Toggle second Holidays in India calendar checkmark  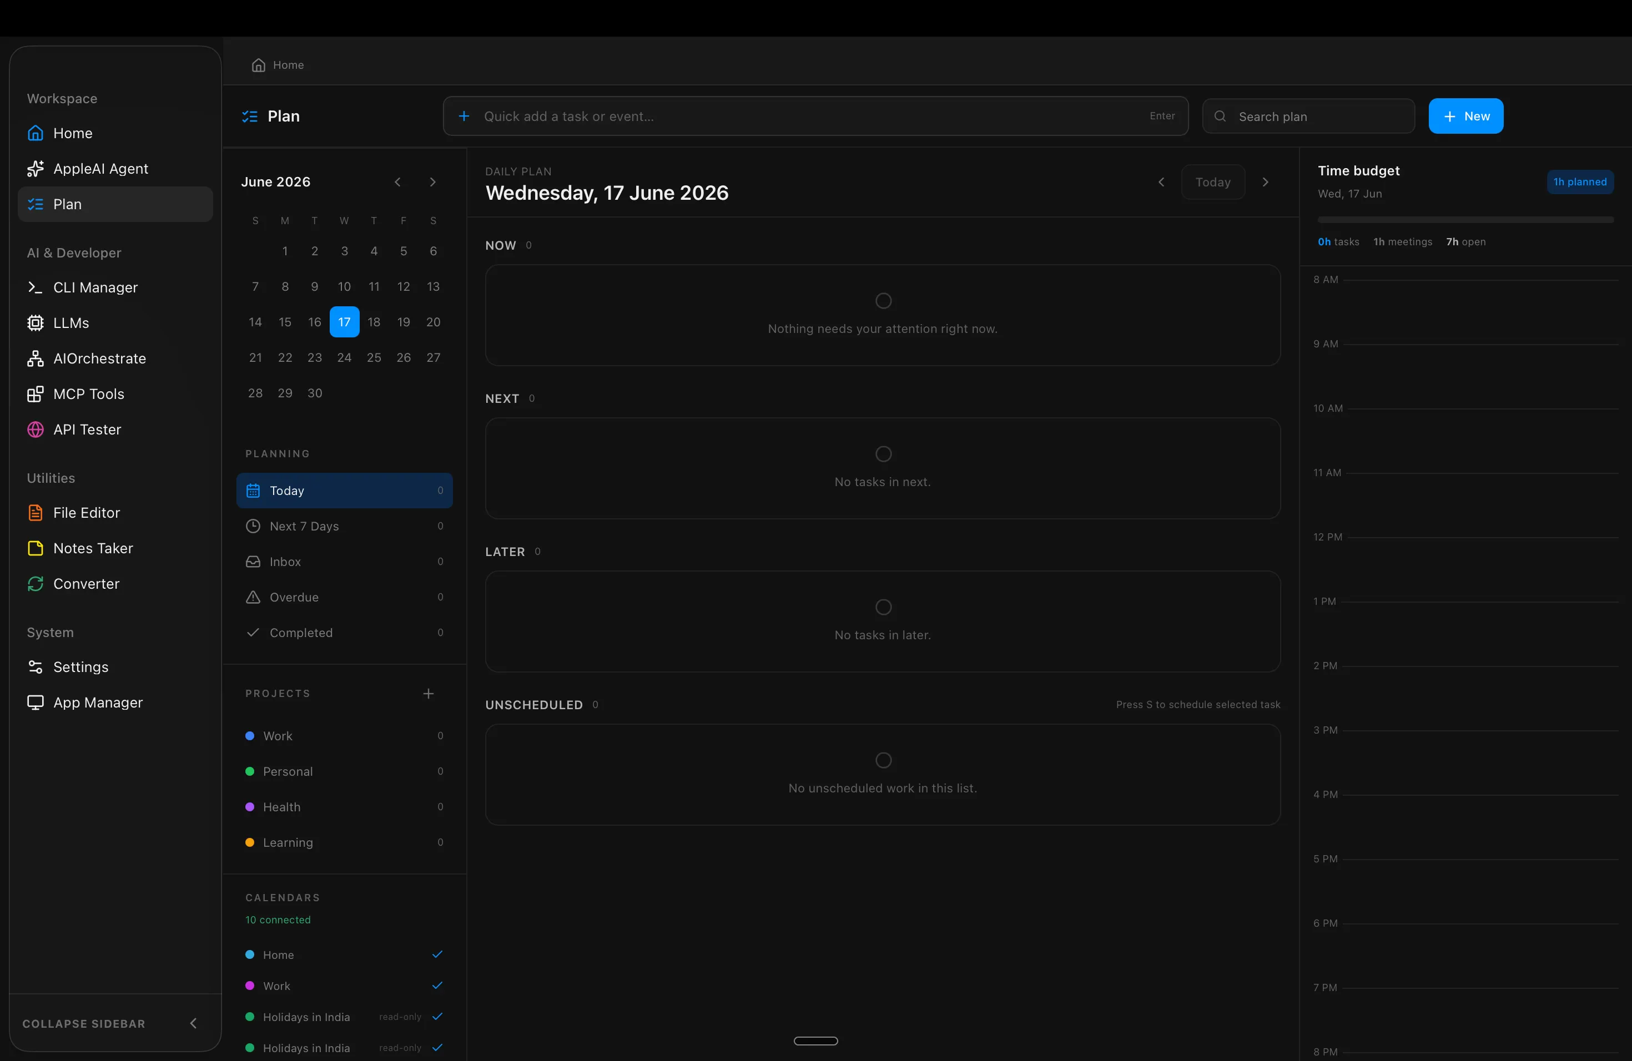(437, 1047)
